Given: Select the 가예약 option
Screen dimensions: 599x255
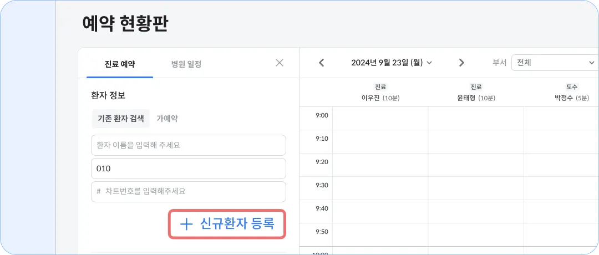Looking at the screenshot, I should (x=167, y=118).
